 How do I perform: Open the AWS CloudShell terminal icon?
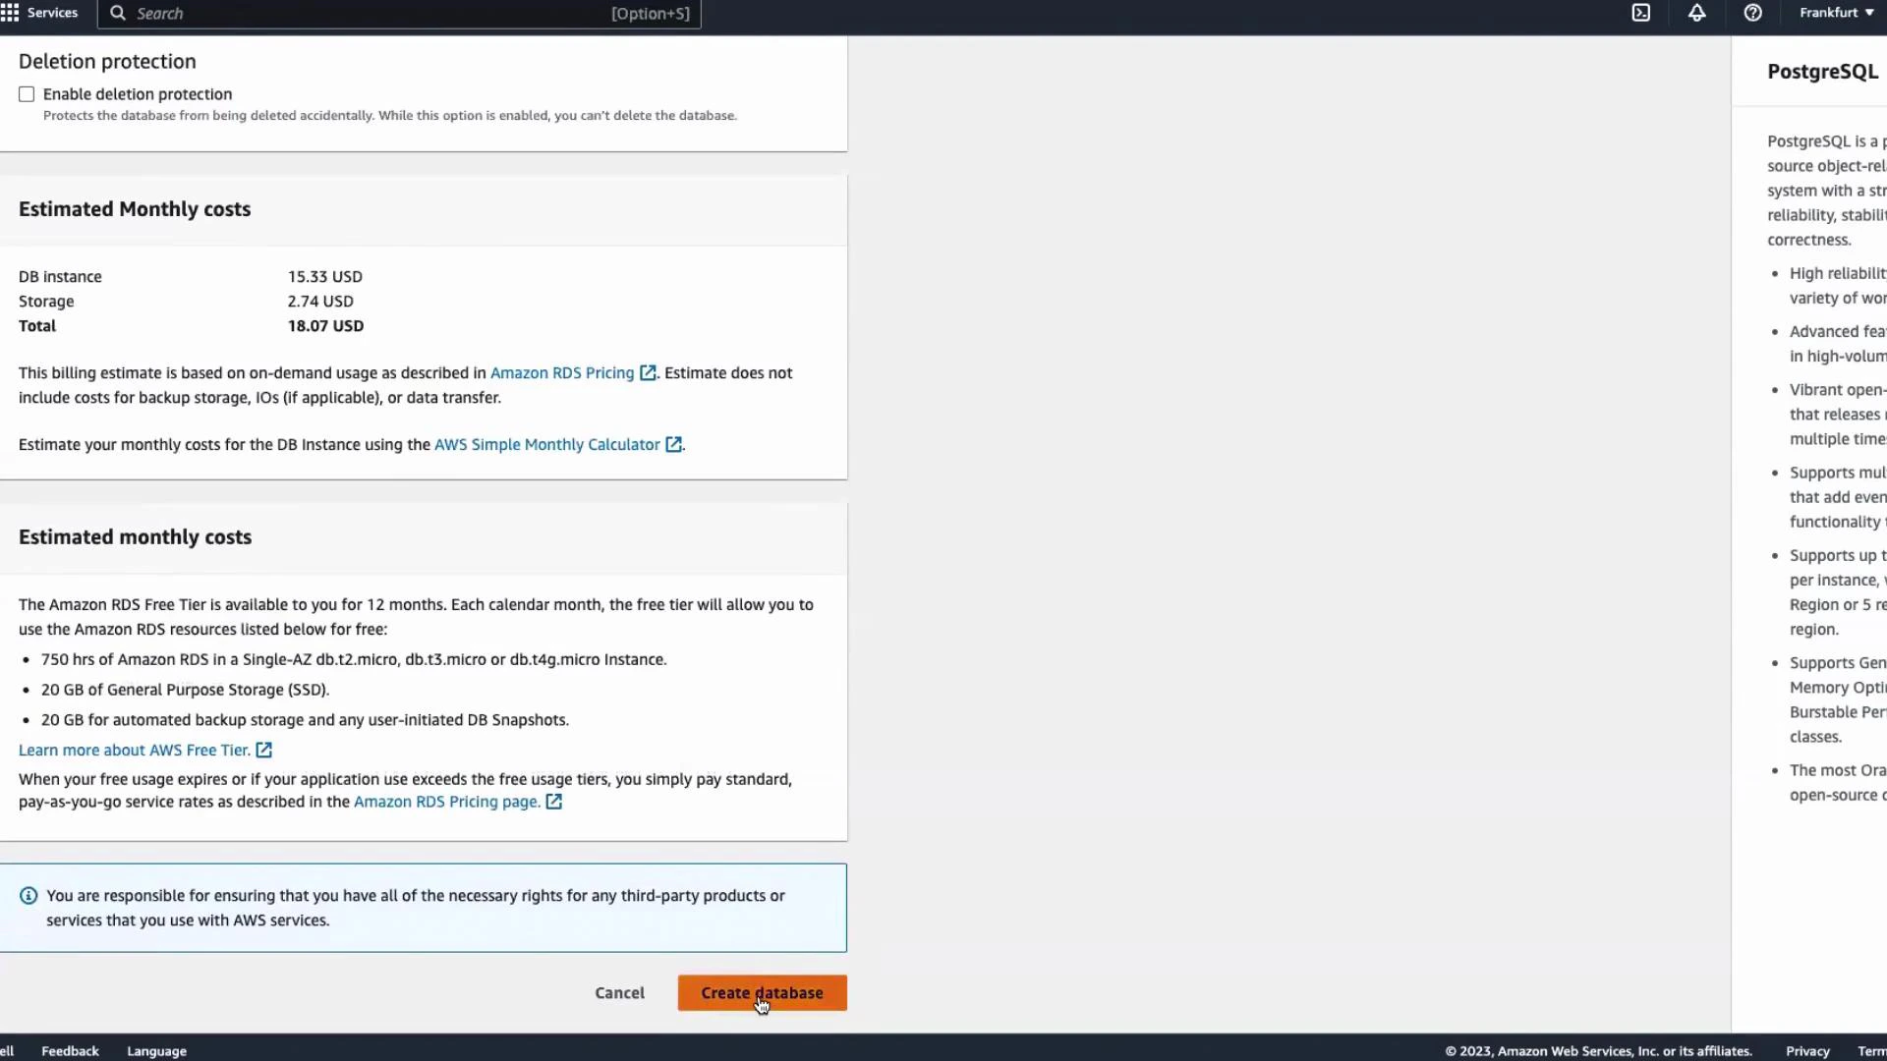tap(1641, 13)
